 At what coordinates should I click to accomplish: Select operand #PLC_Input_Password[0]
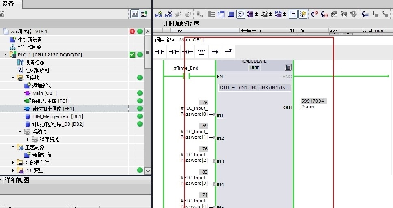pyautogui.click(x=194, y=111)
